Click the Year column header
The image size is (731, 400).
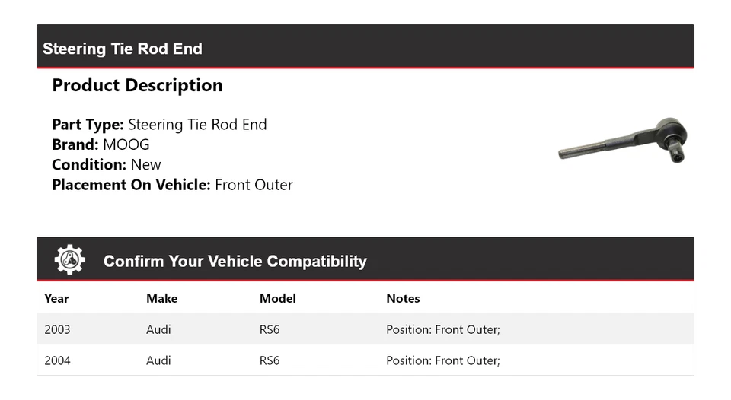pos(56,298)
